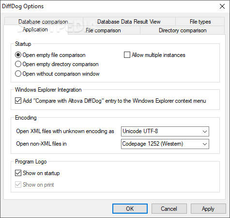Switch to the File comparison tab
230x218 pixels.
(x=103, y=30)
